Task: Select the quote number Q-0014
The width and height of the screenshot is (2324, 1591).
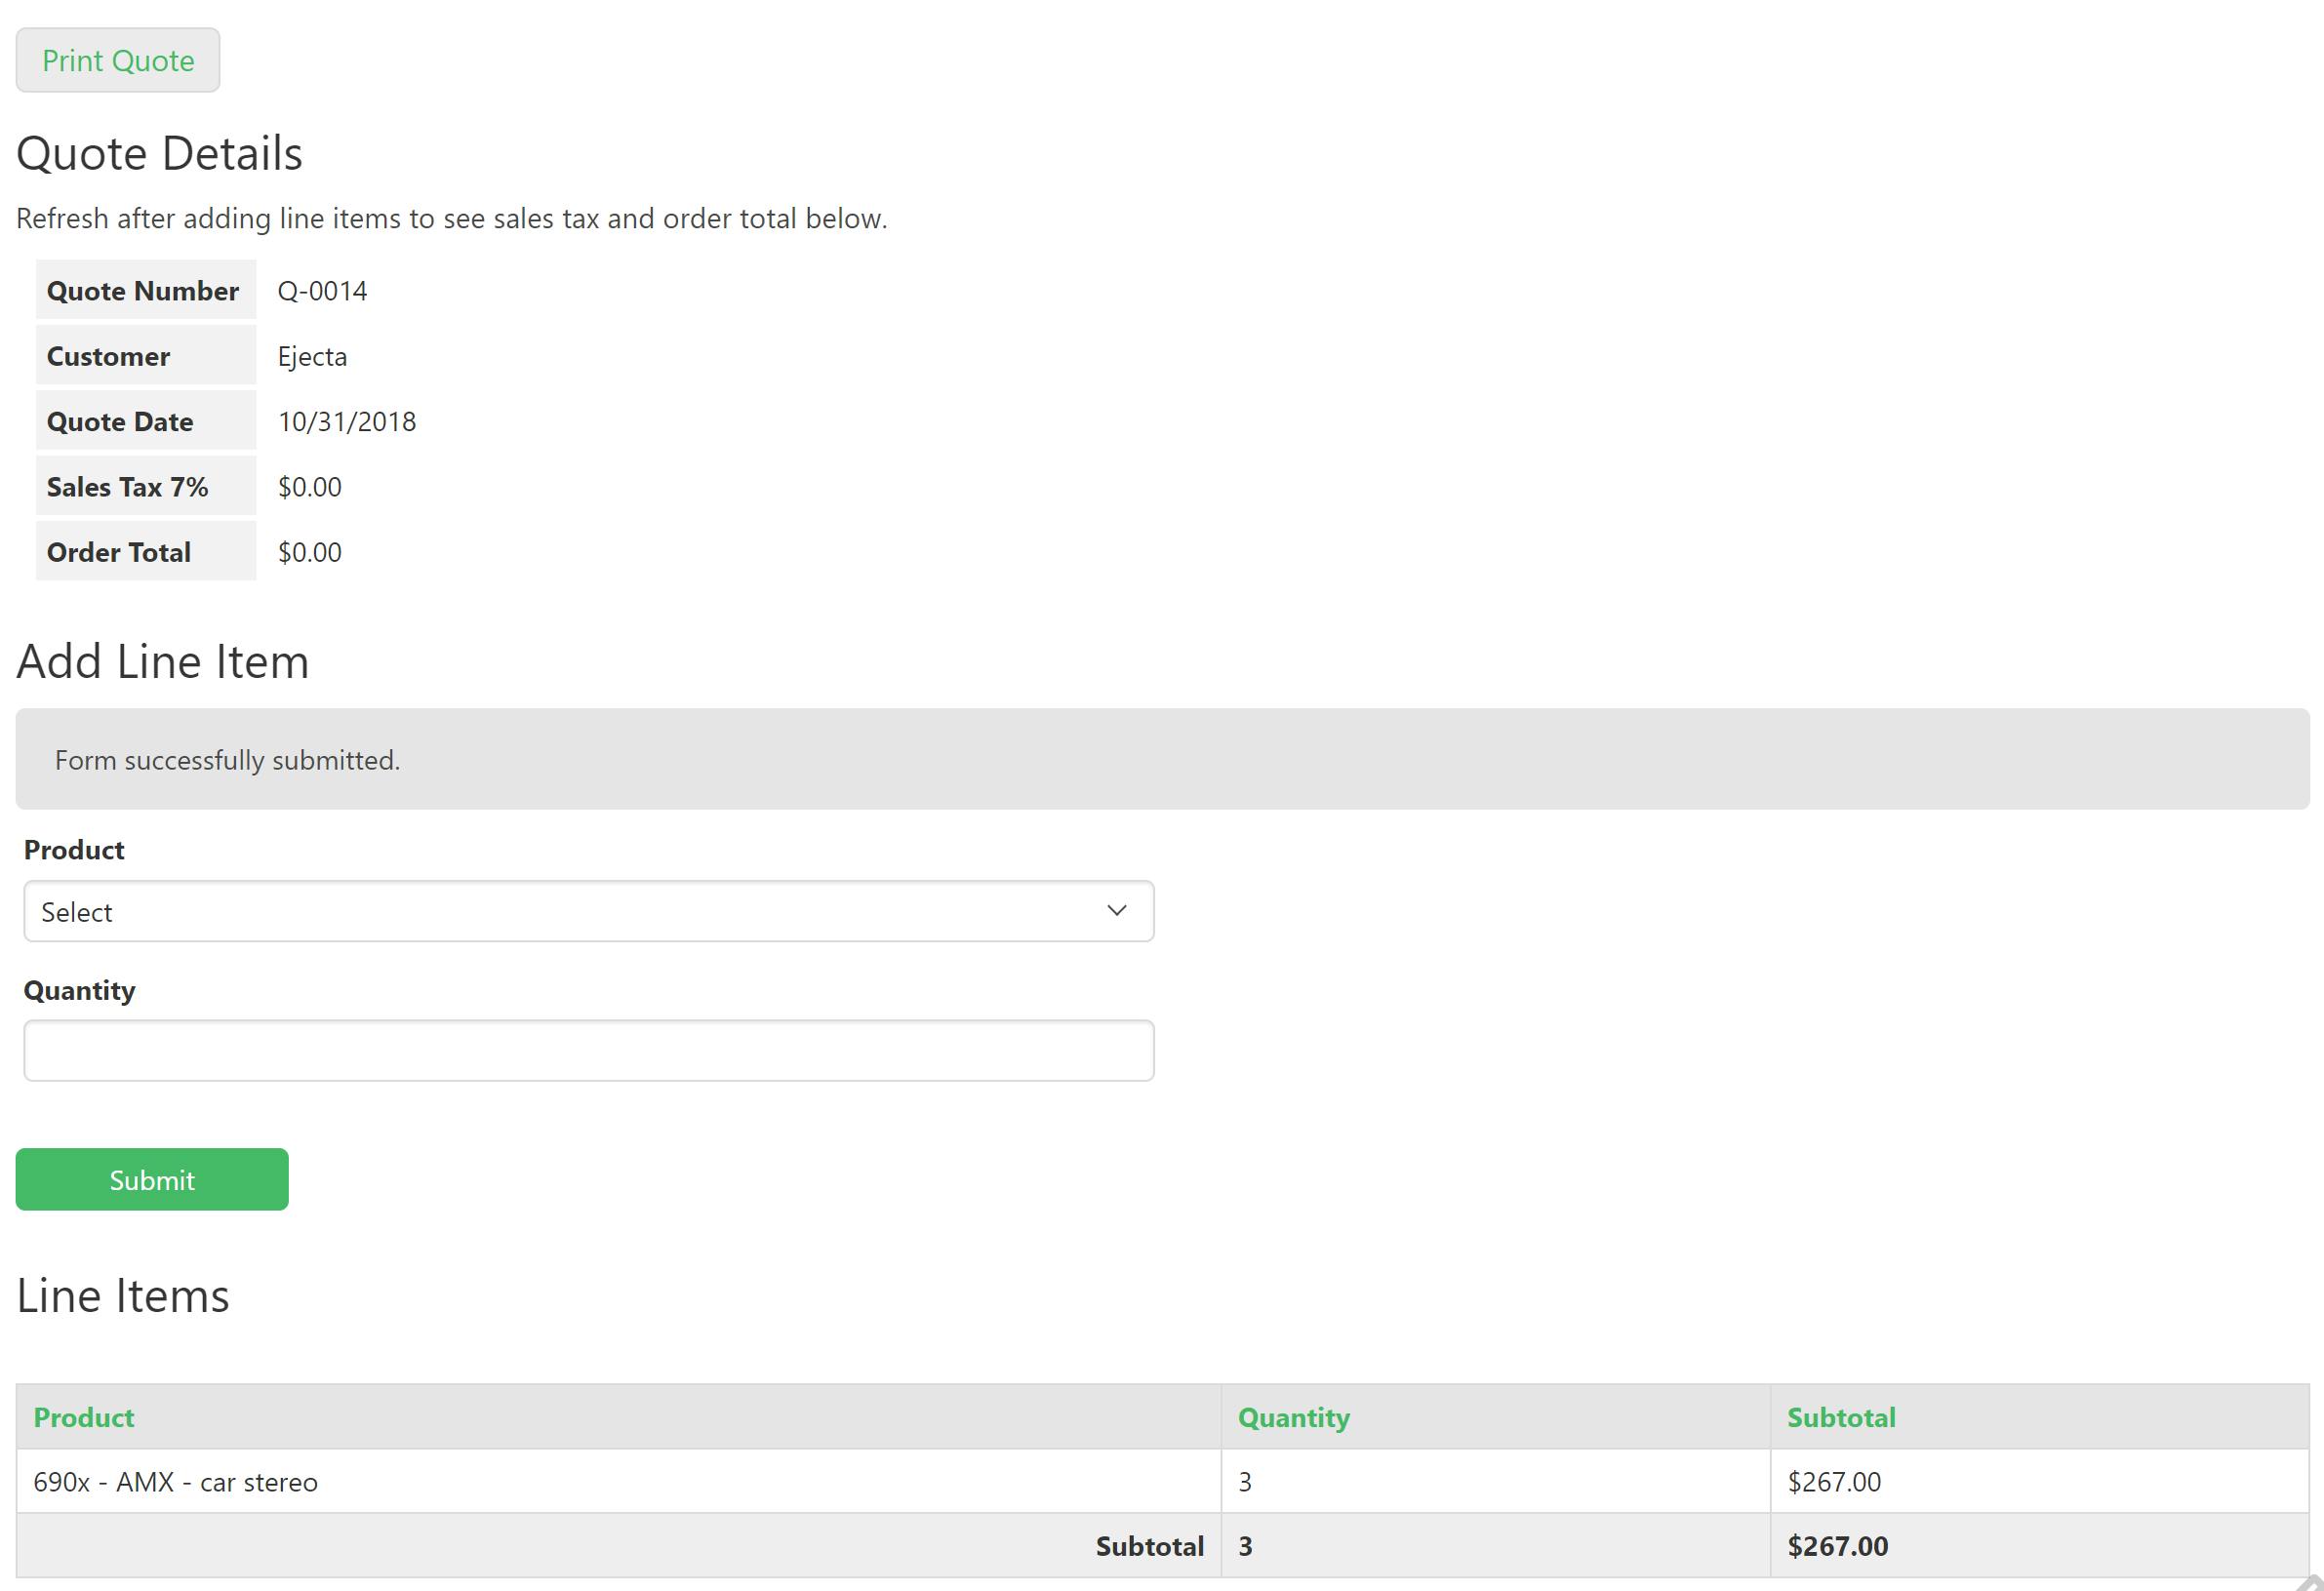Action: click(x=322, y=291)
